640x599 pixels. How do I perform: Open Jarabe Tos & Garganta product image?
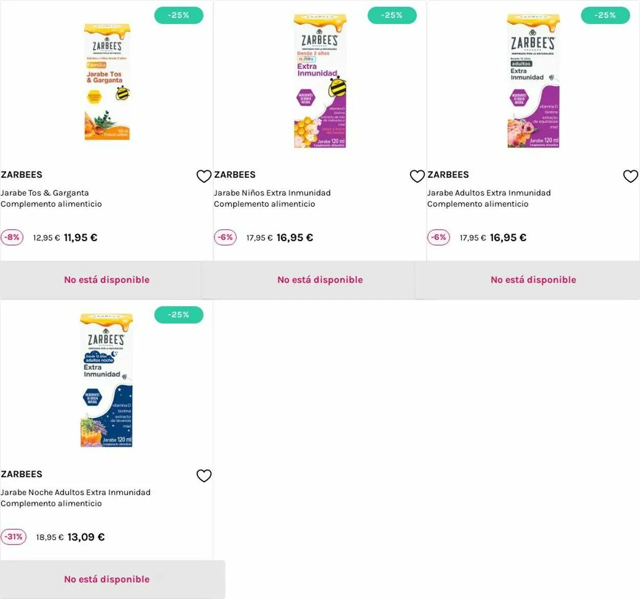(107, 82)
